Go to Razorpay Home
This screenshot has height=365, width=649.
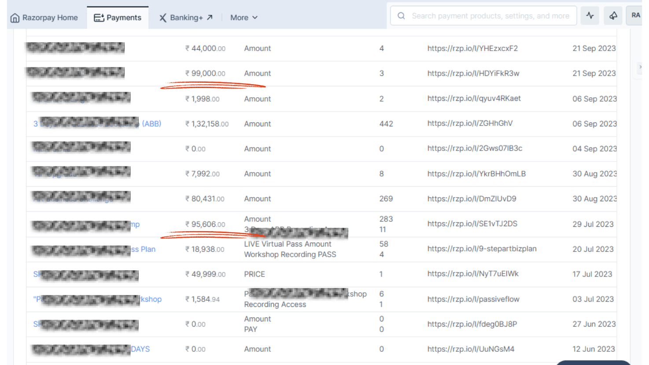click(44, 18)
